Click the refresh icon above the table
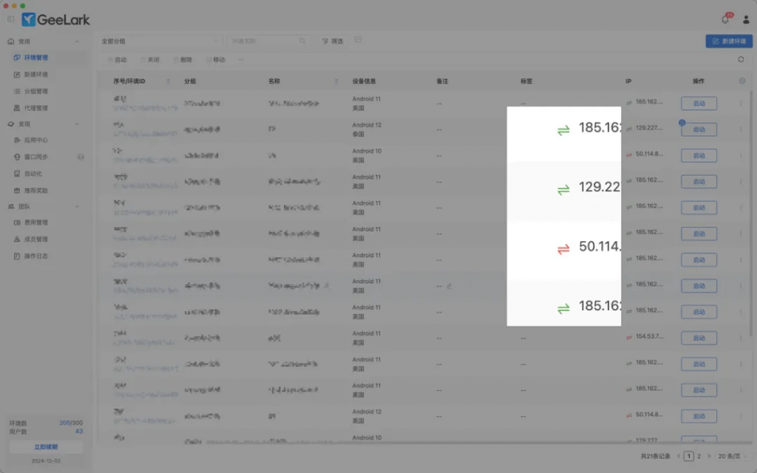Image resolution: width=757 pixels, height=473 pixels. tap(741, 60)
